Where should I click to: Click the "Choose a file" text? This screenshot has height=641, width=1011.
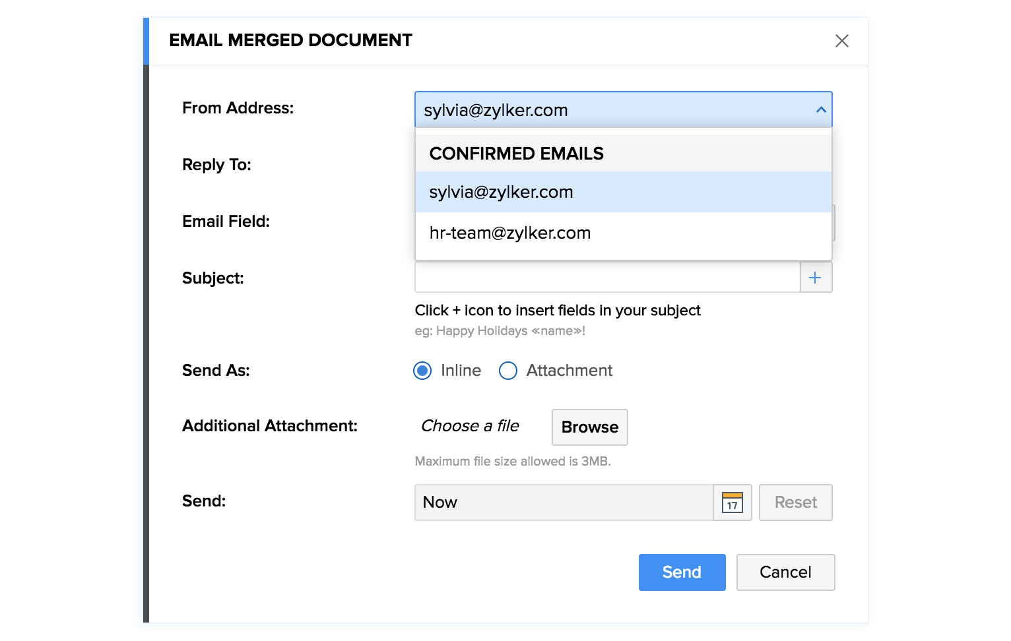pyautogui.click(x=470, y=426)
